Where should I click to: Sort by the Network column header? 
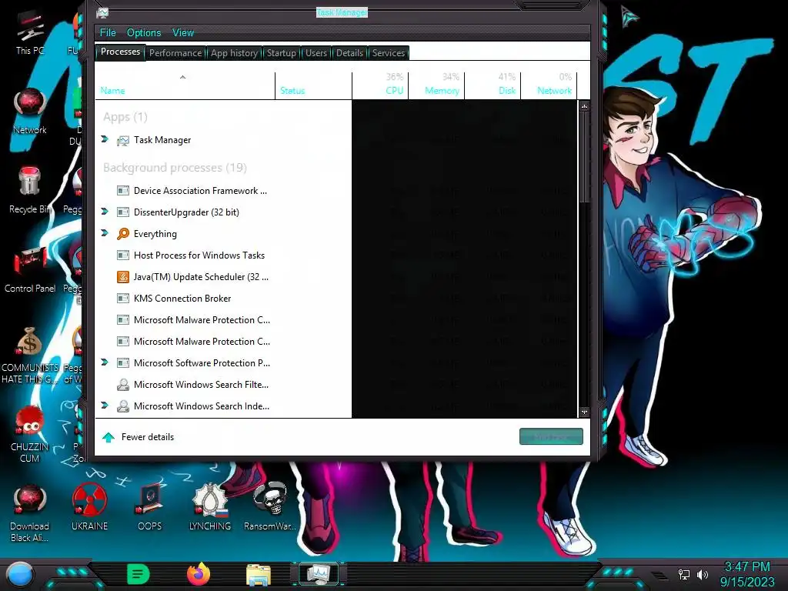pos(549,85)
